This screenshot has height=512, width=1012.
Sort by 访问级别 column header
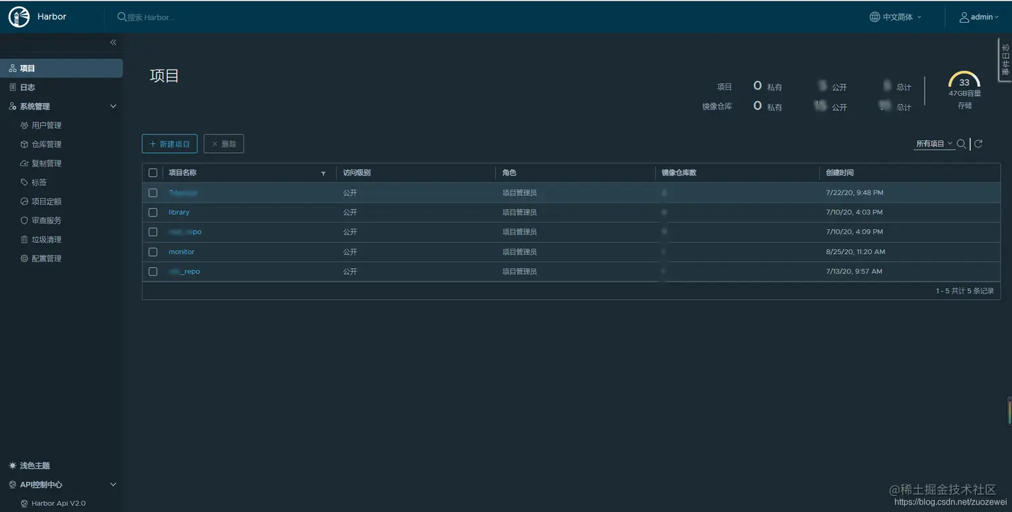(x=357, y=172)
